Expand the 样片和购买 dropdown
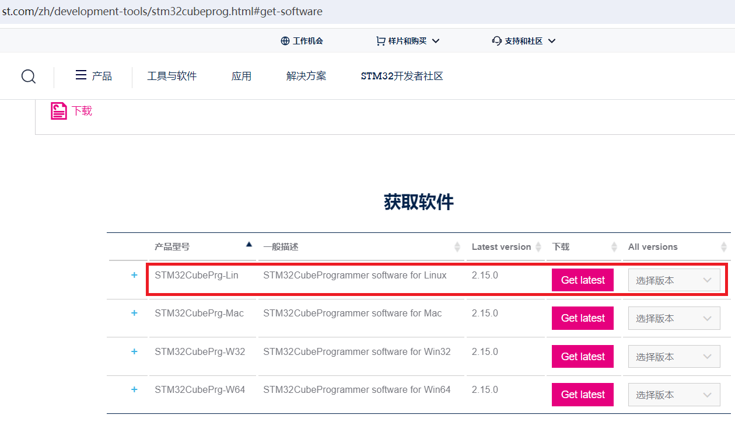The height and width of the screenshot is (425, 735). point(436,41)
